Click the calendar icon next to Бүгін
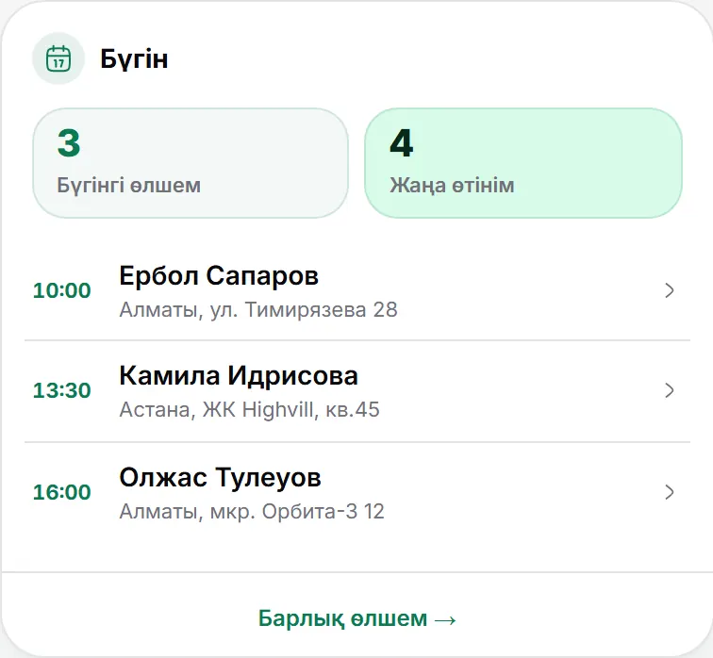The image size is (713, 658). [x=58, y=58]
